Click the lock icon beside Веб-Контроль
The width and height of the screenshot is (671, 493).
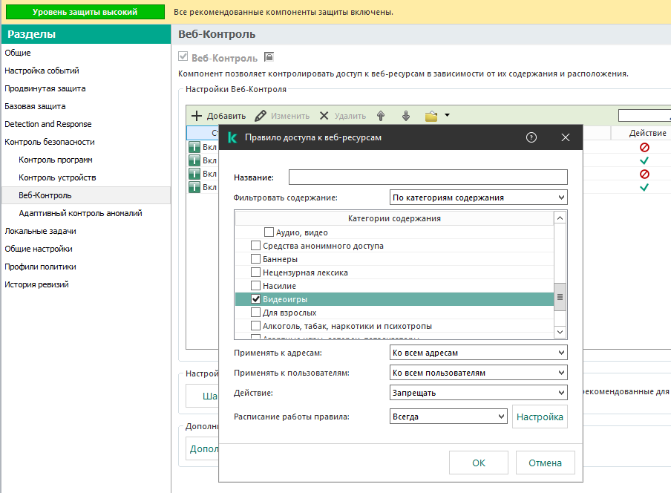click(x=269, y=57)
